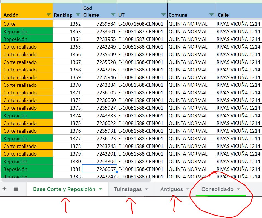Select client code cell 7236060

click(x=99, y=100)
